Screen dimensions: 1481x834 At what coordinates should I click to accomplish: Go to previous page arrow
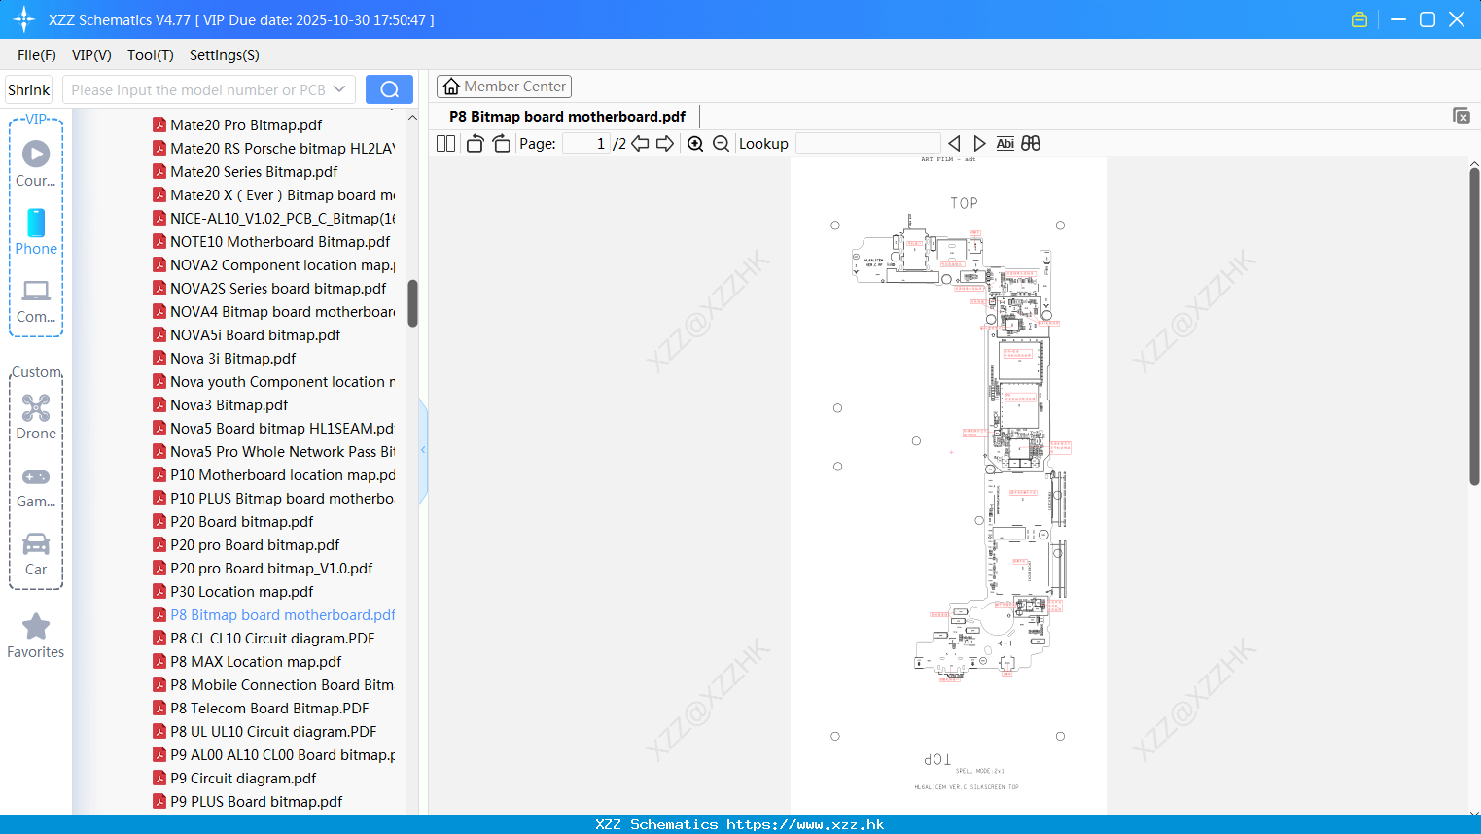(x=640, y=144)
